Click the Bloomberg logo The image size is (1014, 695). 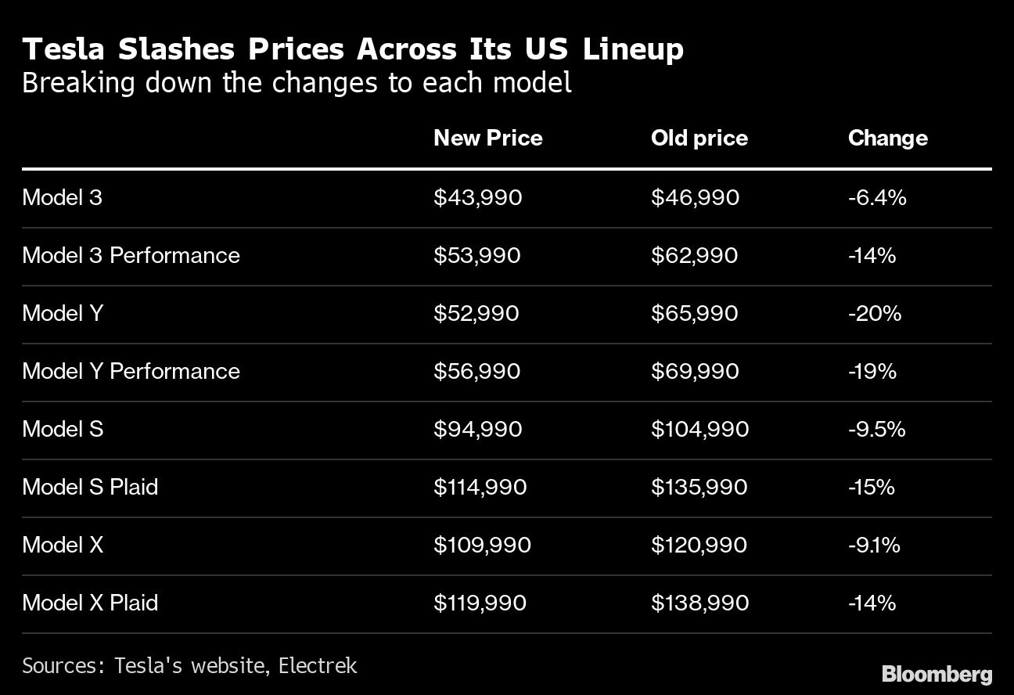(x=937, y=674)
